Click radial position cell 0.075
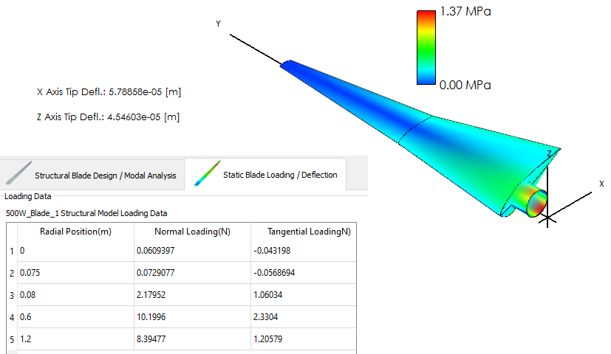Image resolution: width=611 pixels, height=354 pixels. (x=75, y=273)
